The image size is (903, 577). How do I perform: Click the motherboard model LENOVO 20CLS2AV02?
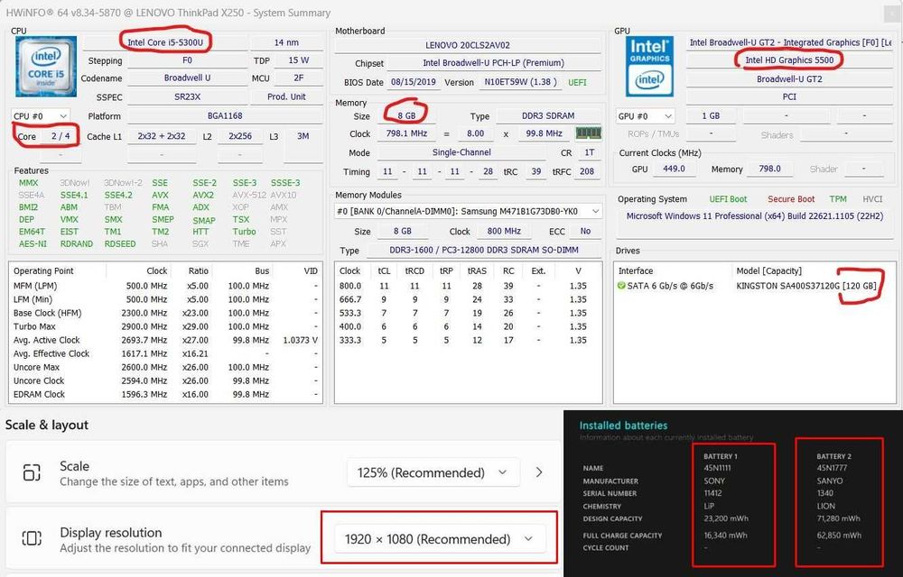point(468,45)
